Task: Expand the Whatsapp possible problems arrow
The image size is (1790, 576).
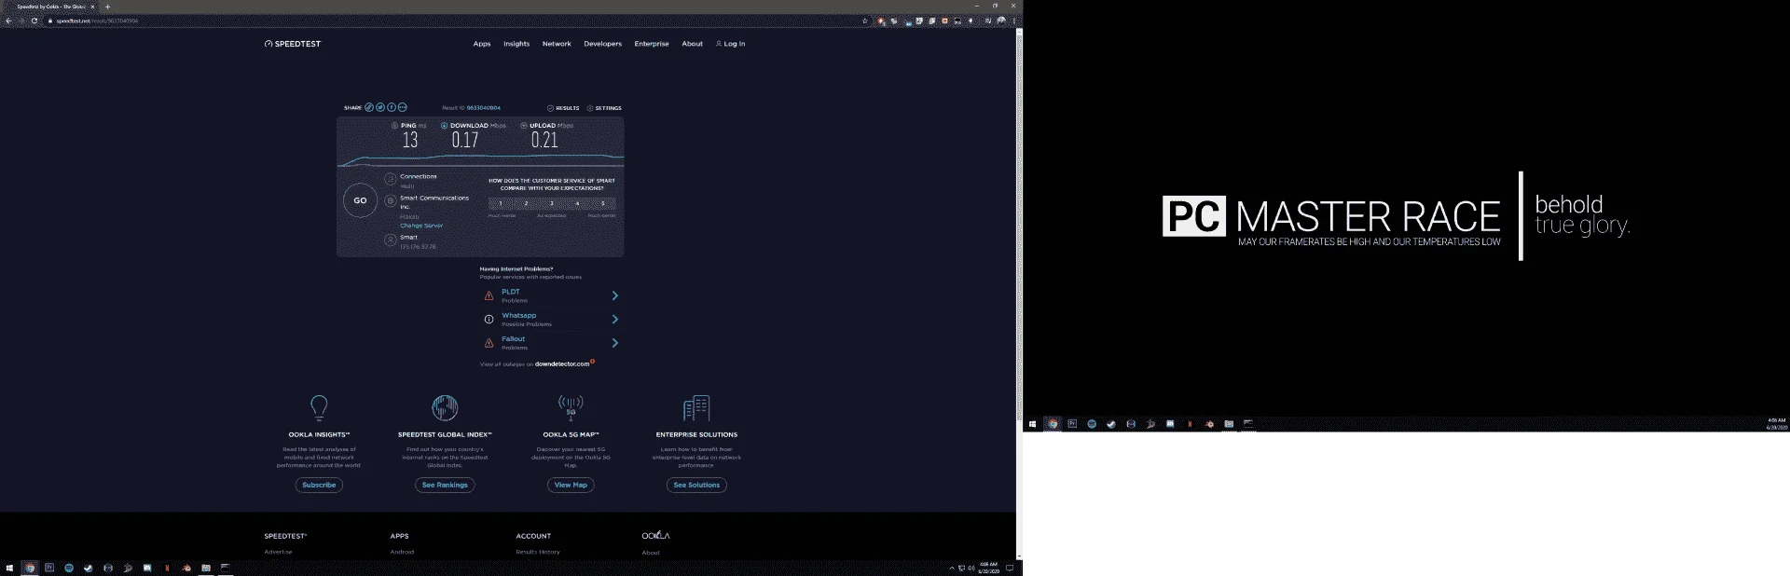Action: coord(615,319)
